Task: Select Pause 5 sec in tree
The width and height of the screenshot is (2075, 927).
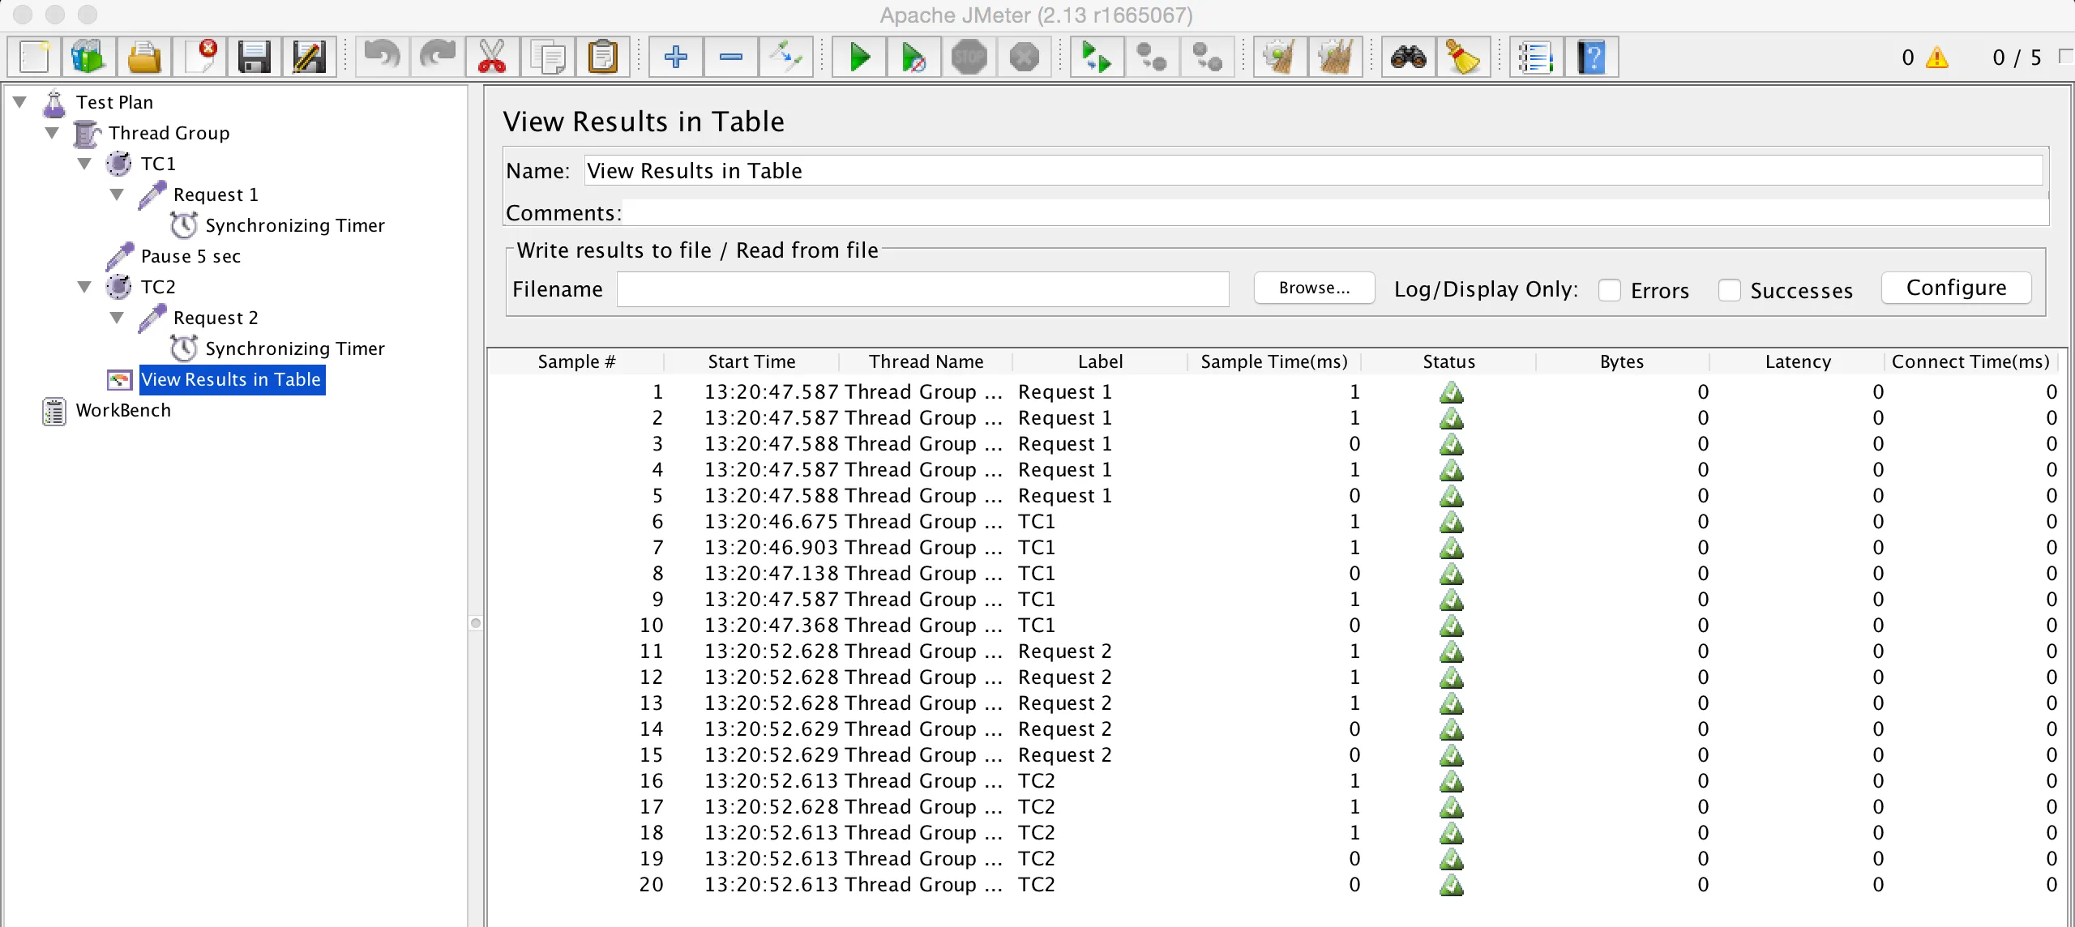Action: [x=190, y=256]
